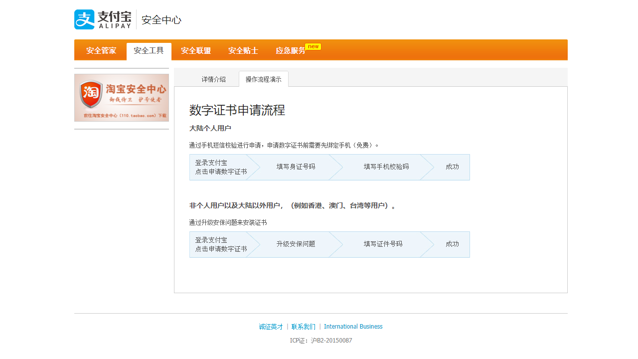Open the International Business link
The height and width of the screenshot is (359, 638).
pyautogui.click(x=353, y=327)
